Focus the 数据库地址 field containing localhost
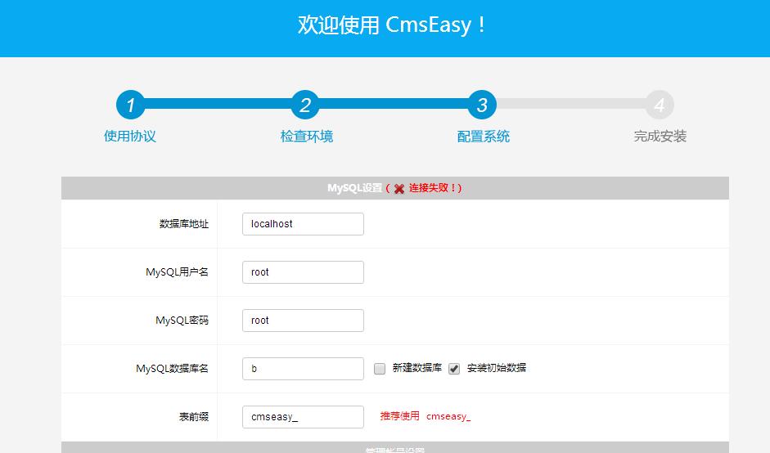Viewport: 770px width, 453px height. coord(303,224)
